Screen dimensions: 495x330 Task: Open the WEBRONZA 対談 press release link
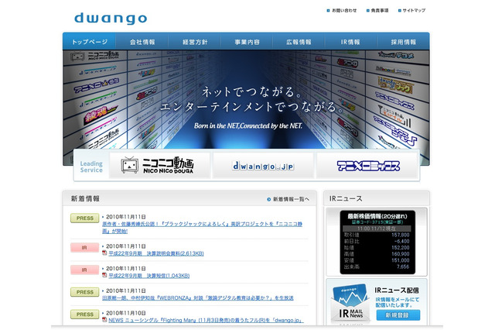[198, 297]
